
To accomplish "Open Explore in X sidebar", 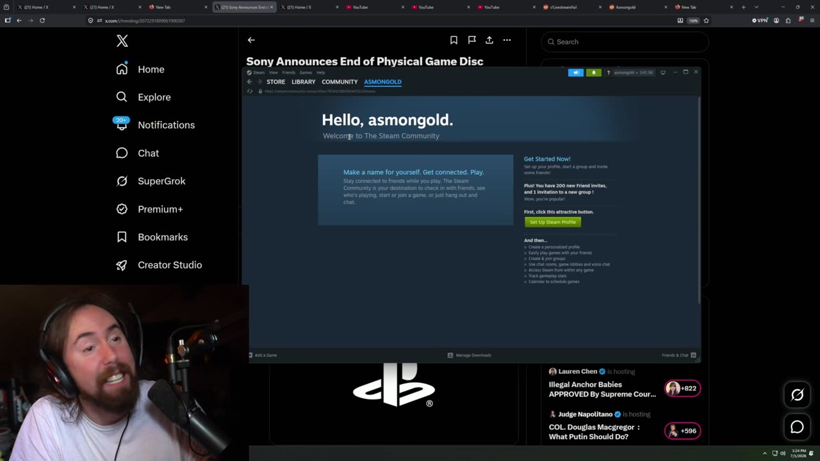I will point(143,97).
